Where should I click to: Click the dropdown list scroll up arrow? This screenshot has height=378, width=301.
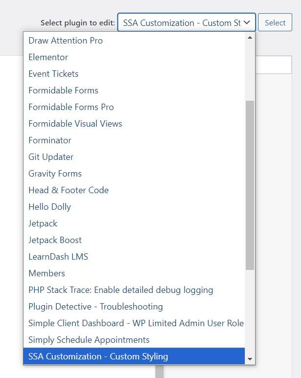(x=250, y=38)
